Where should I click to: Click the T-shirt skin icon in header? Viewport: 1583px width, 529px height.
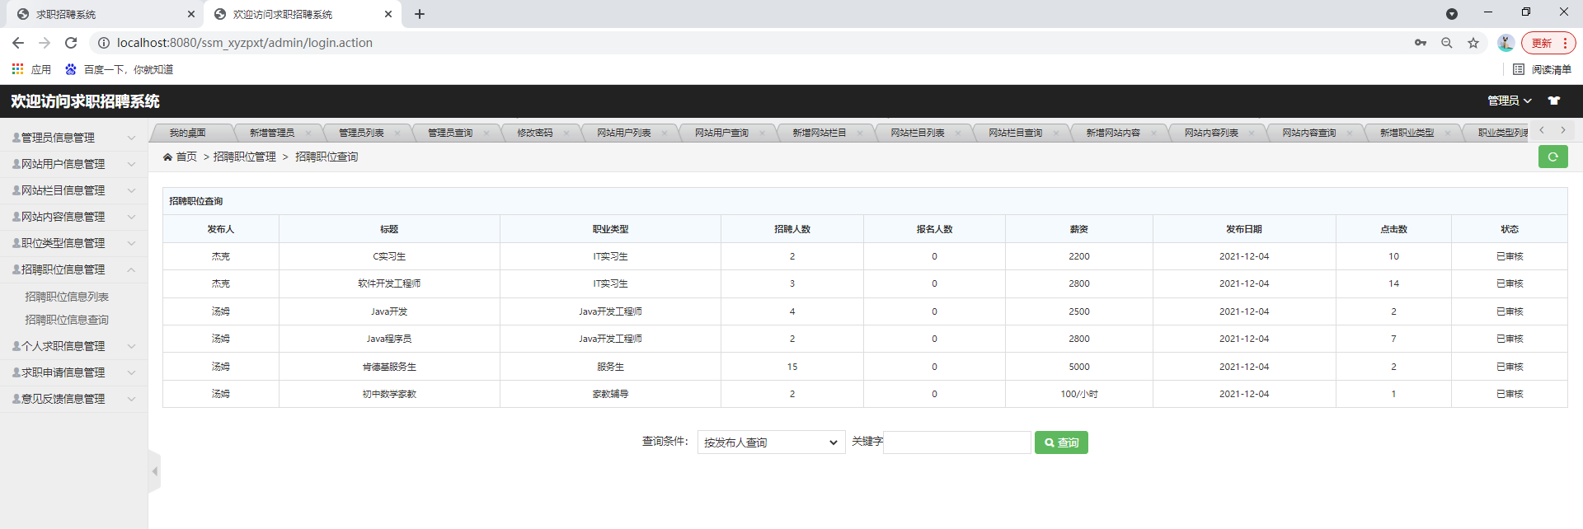(x=1554, y=101)
